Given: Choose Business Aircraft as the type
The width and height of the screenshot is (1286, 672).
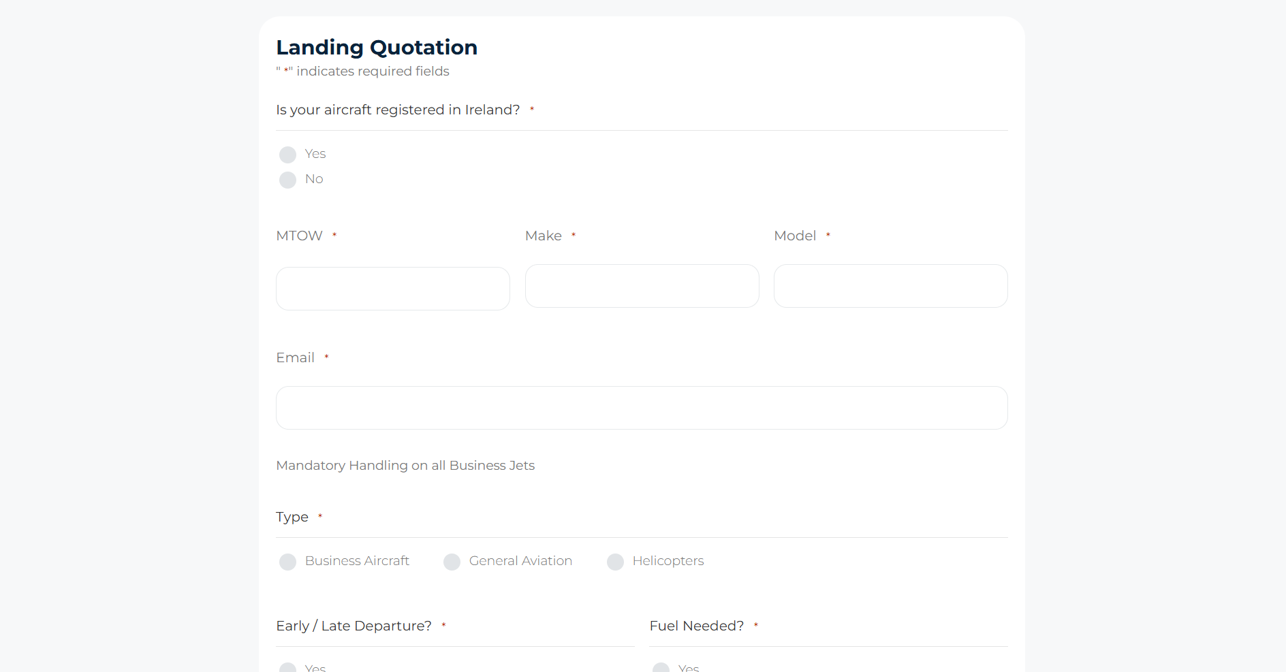Looking at the screenshot, I should (288, 562).
